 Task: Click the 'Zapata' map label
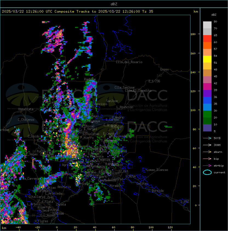pos(61,204)
